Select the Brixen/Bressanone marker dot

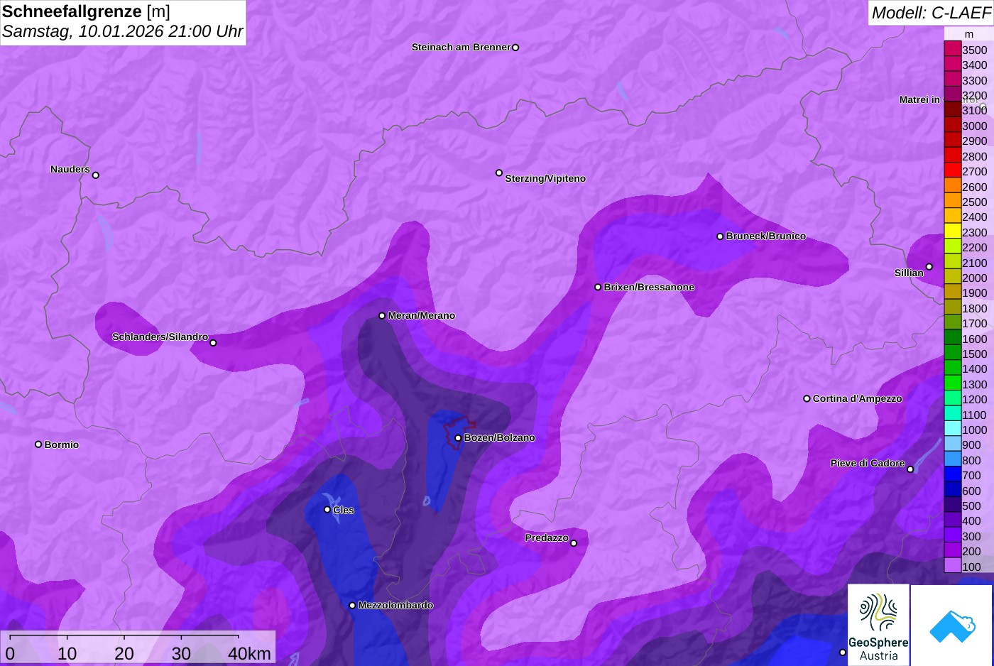point(598,288)
